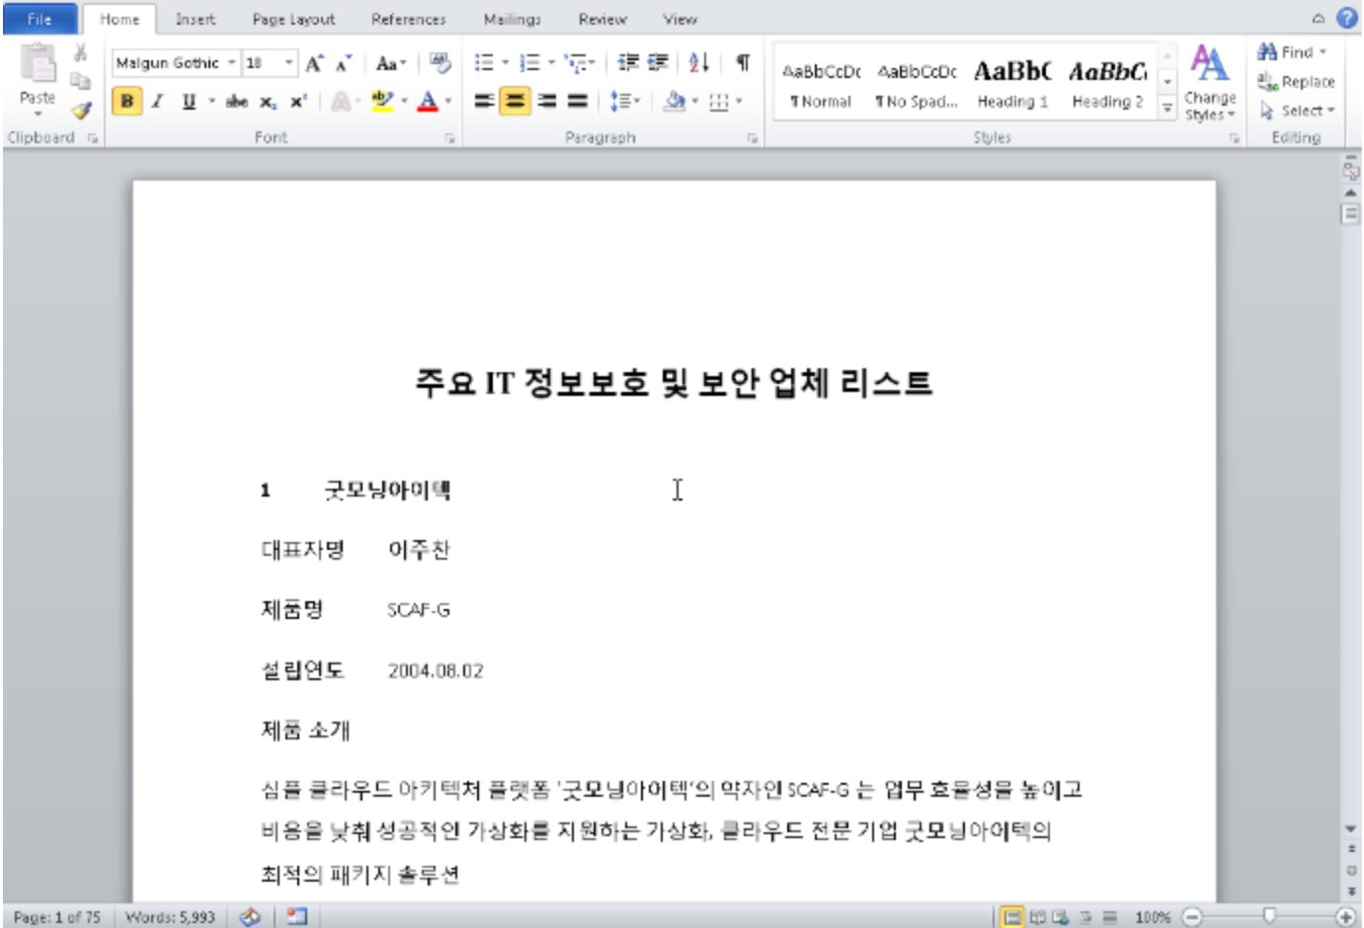Switch to the Mailings tab
Image resolution: width=1364 pixels, height=928 pixels.
coord(512,19)
